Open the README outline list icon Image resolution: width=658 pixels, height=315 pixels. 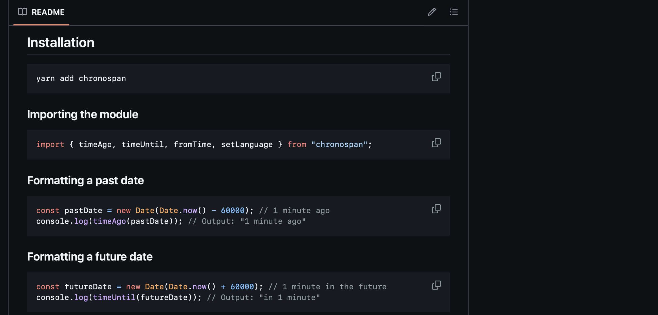tap(454, 12)
